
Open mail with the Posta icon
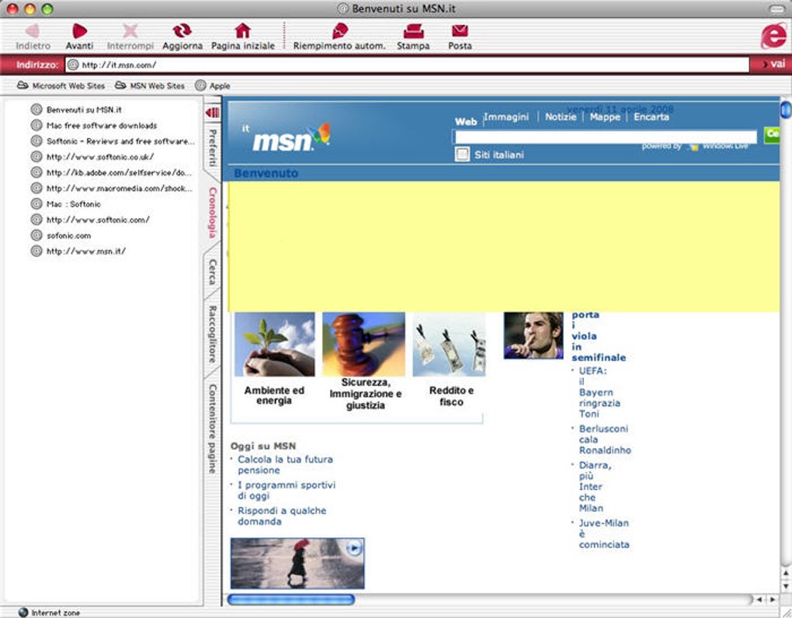pos(460,31)
